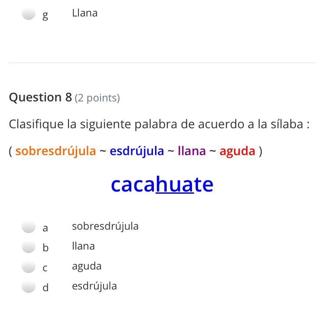The height and width of the screenshot is (325, 325).
Task: Click the letter 'b' option marker
Action: 45,247
